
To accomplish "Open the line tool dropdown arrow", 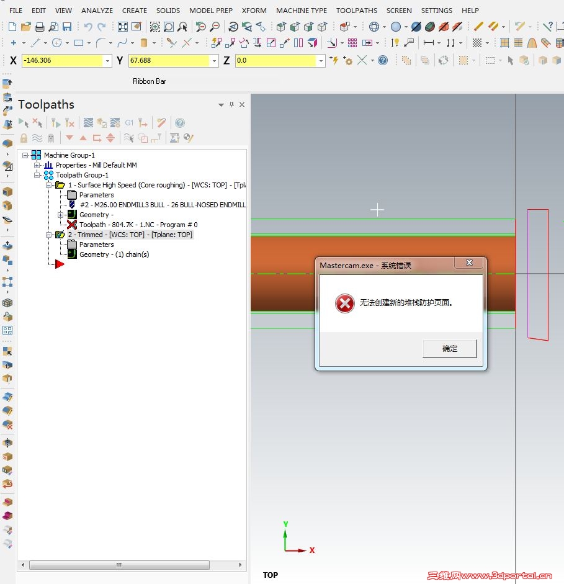I will point(45,43).
